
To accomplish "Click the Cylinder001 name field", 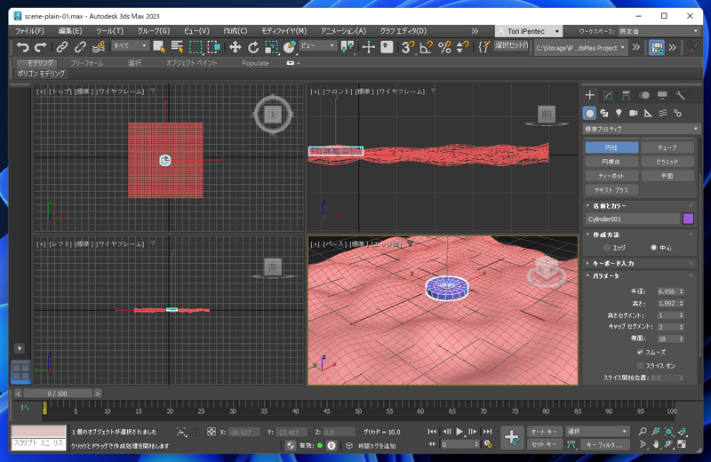I will (632, 219).
